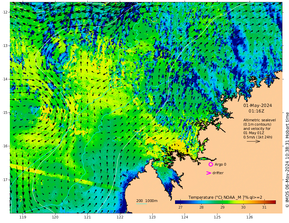
Task: Click longitude axis label 125
Action: pyautogui.click(x=217, y=217)
